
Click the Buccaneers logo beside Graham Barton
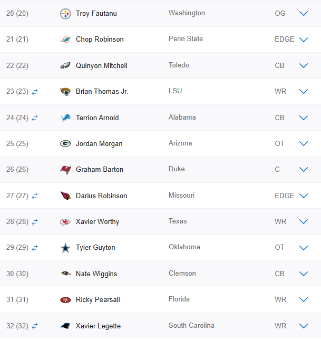point(65,170)
